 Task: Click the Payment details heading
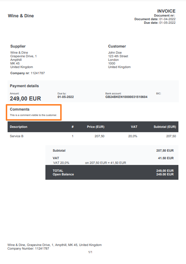point(24,86)
